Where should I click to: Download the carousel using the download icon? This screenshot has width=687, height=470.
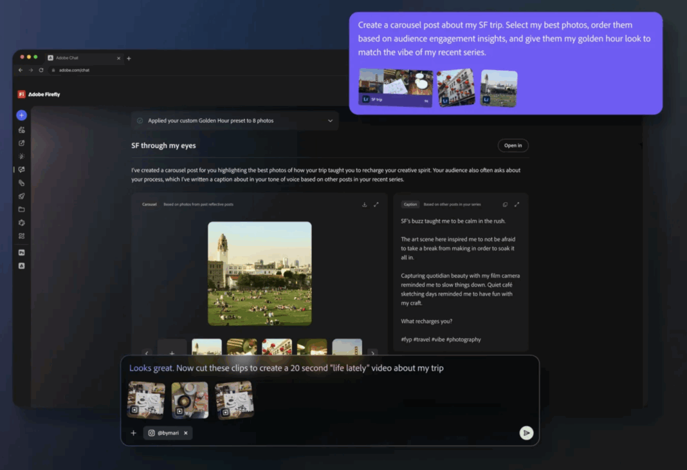click(x=365, y=205)
